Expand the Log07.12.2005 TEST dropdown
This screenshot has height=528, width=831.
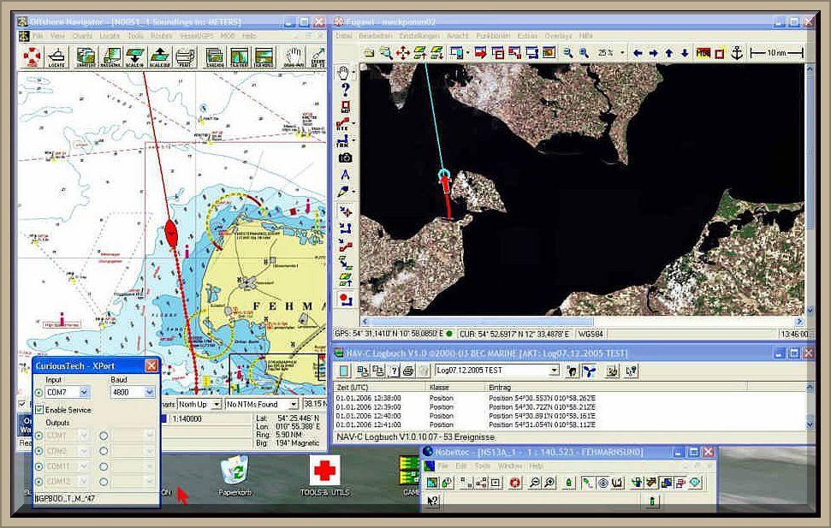554,371
